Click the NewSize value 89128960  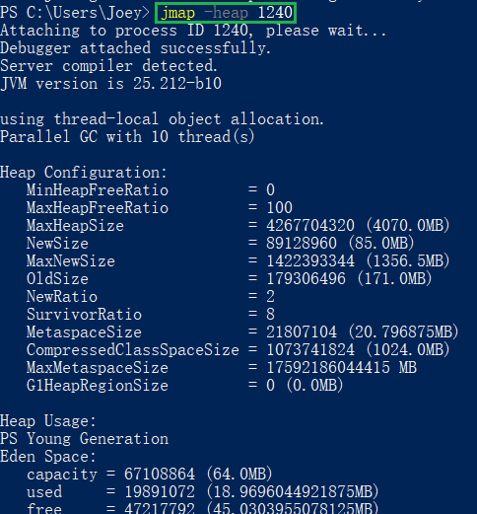click(302, 244)
